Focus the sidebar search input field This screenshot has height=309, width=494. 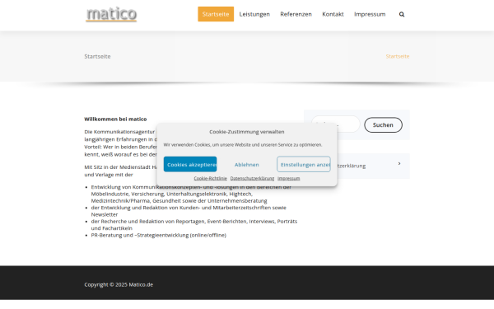tap(336, 124)
